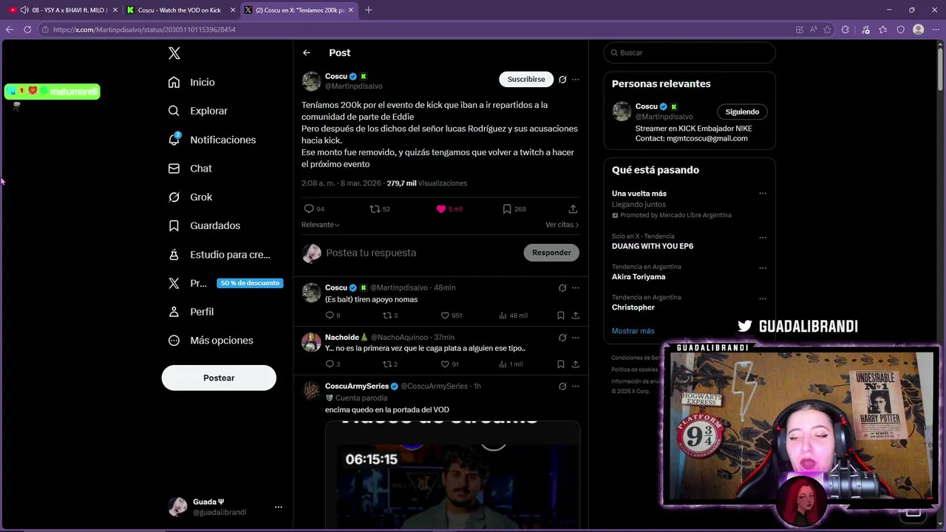Click the browser profile avatar
The width and height of the screenshot is (946, 532).
[918, 30]
